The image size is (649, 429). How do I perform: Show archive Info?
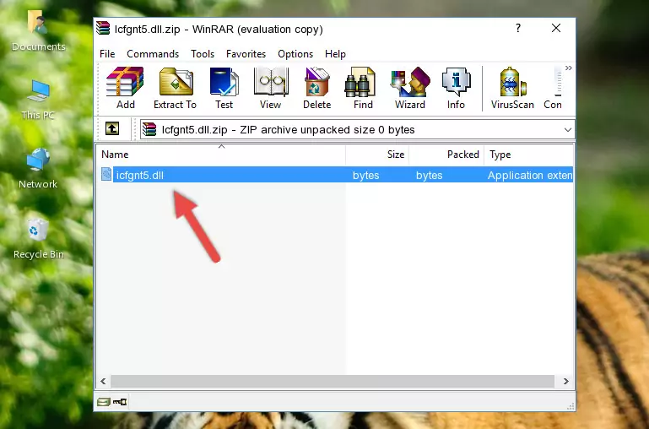456,88
